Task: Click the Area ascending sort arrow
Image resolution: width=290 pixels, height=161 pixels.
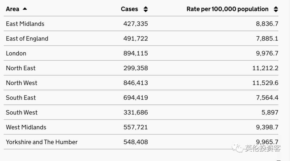Action: (25, 9)
